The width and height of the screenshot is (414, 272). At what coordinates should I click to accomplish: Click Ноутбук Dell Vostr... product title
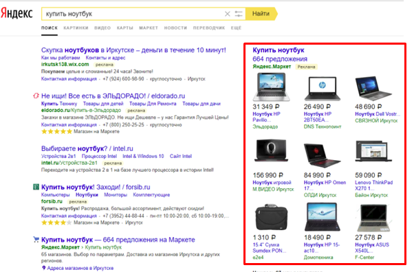(378, 114)
